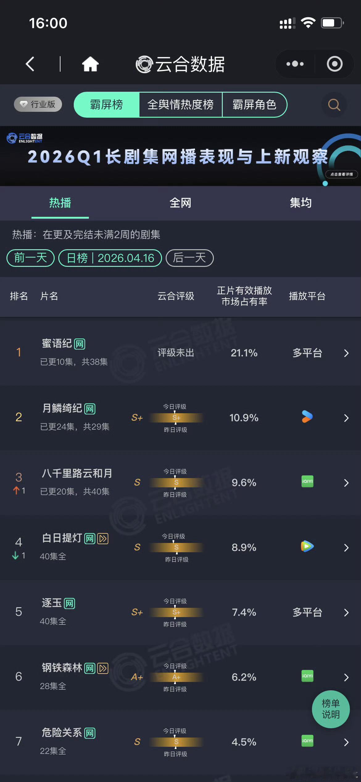Tap the 日榜 2026.04.16 date selector
The image size is (361, 782).
(110, 258)
